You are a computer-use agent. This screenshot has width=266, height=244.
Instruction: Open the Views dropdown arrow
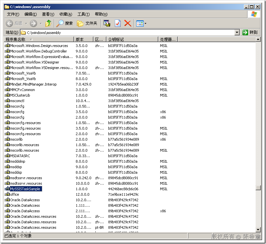[146, 24]
